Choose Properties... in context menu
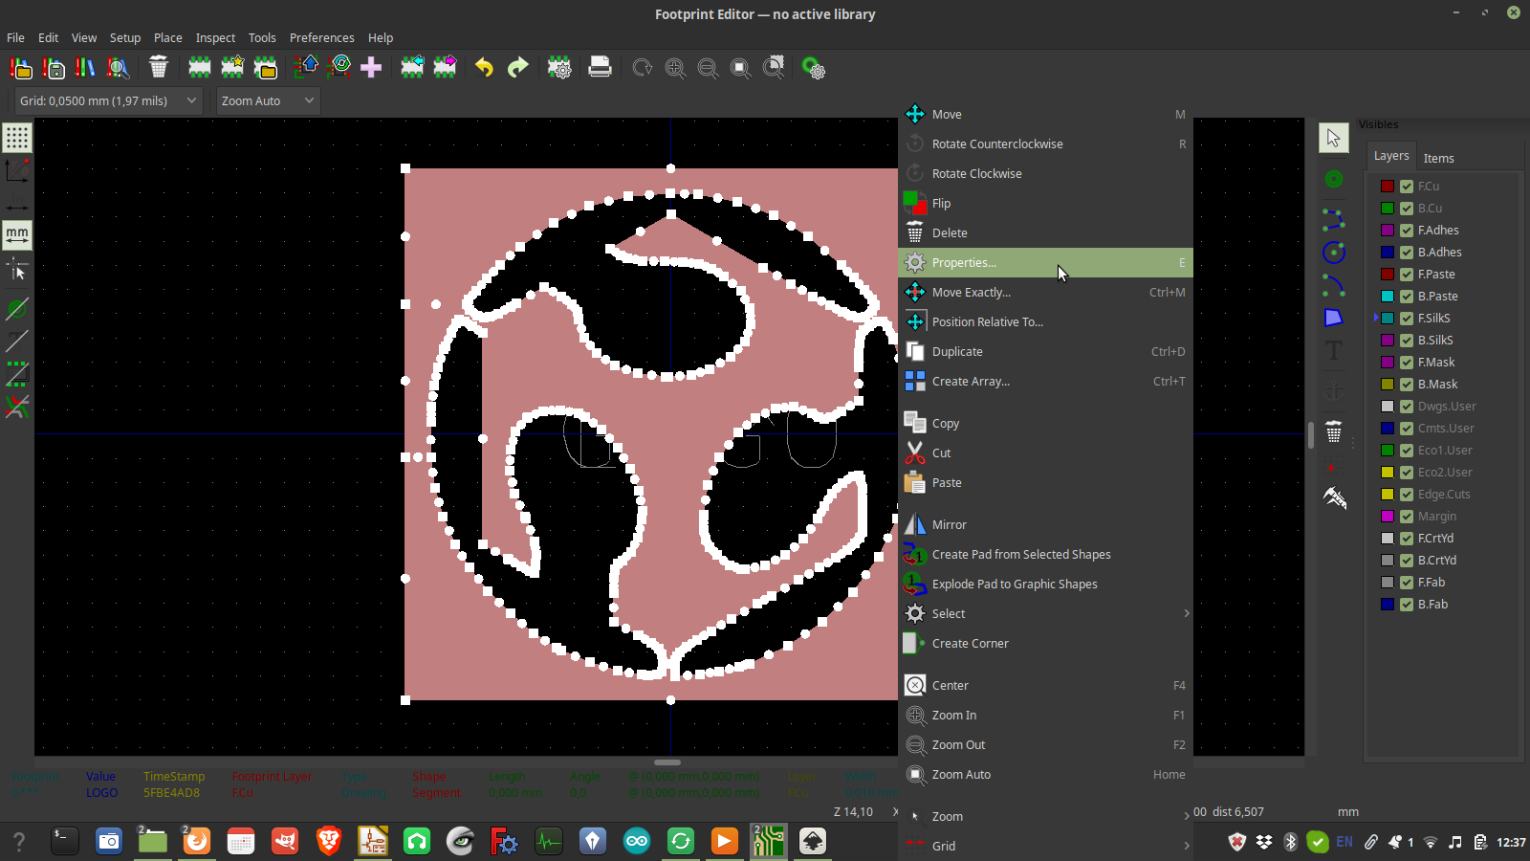Viewport: 1530px width, 861px height. pyautogui.click(x=1045, y=263)
